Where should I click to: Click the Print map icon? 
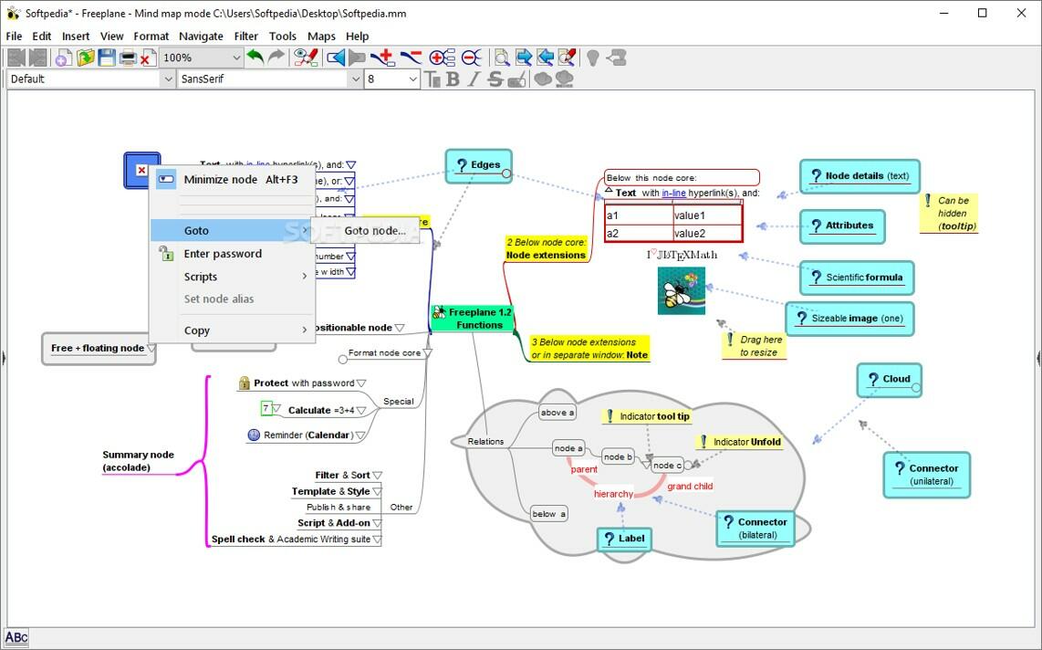click(127, 57)
